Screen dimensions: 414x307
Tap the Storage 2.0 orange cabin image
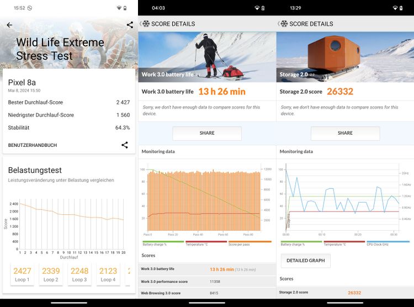345,56
